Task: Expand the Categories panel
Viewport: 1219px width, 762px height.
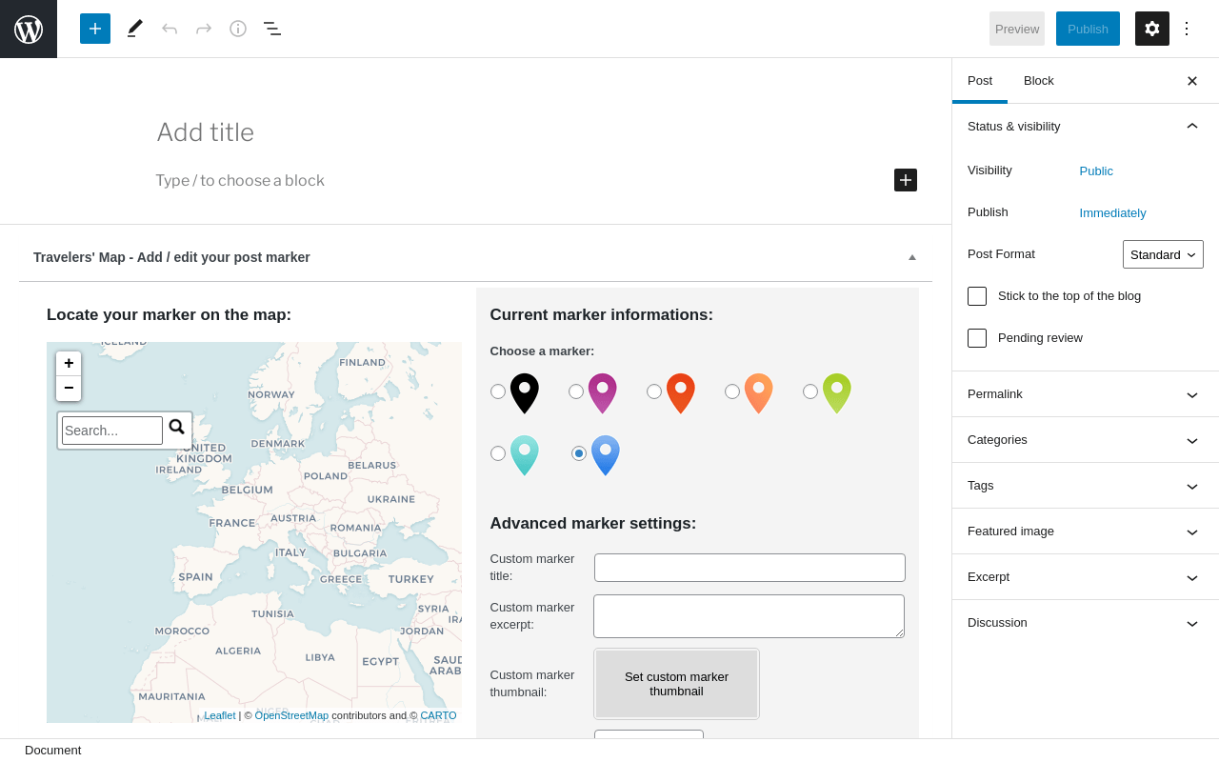Action: (x=1086, y=440)
